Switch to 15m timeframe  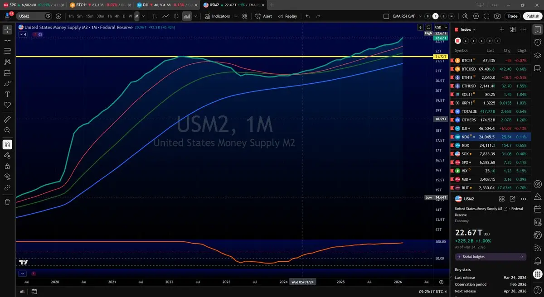(90, 16)
